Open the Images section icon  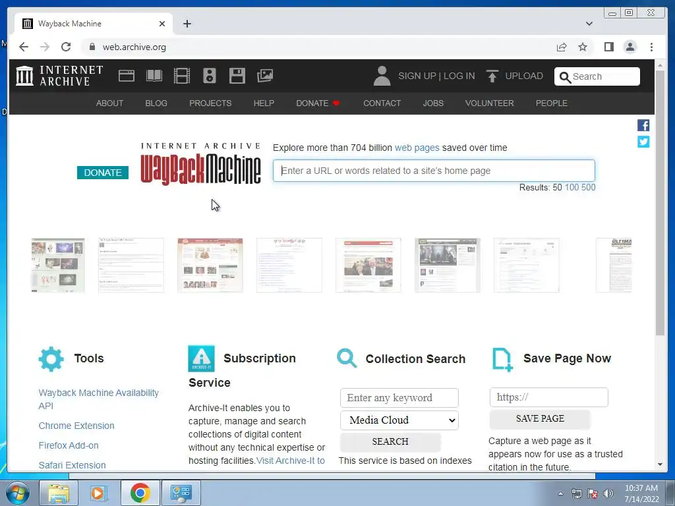tap(265, 76)
